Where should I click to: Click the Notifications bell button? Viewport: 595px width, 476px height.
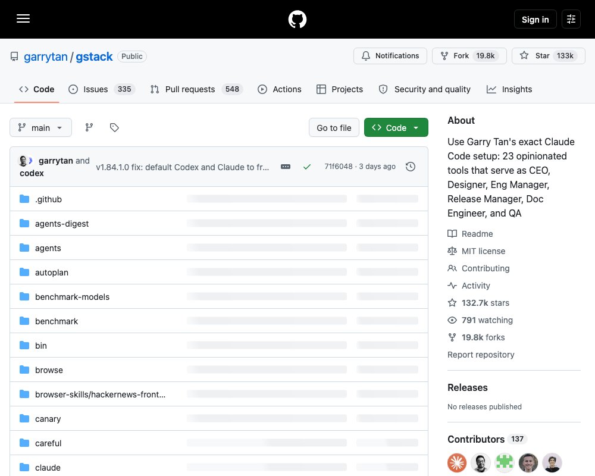pyautogui.click(x=390, y=56)
